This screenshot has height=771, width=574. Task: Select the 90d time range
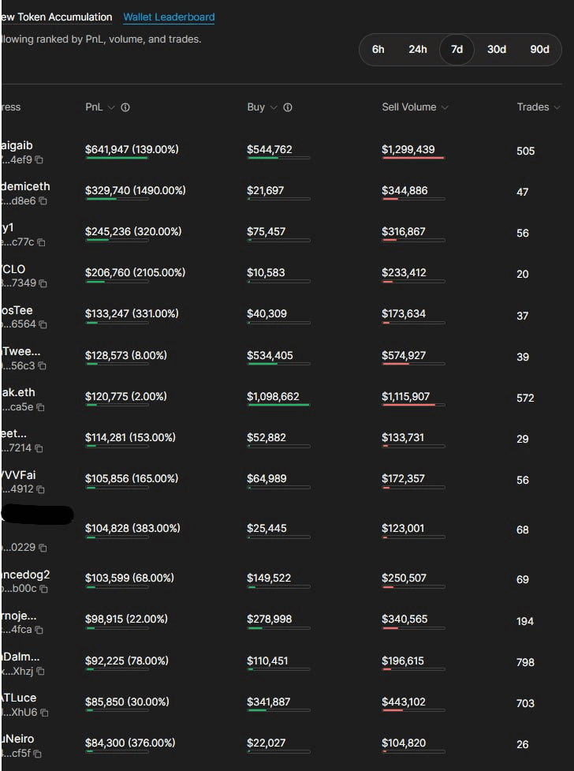click(x=539, y=49)
